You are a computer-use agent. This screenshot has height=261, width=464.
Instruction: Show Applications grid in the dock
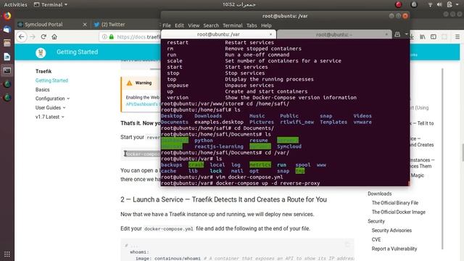pos(7,254)
